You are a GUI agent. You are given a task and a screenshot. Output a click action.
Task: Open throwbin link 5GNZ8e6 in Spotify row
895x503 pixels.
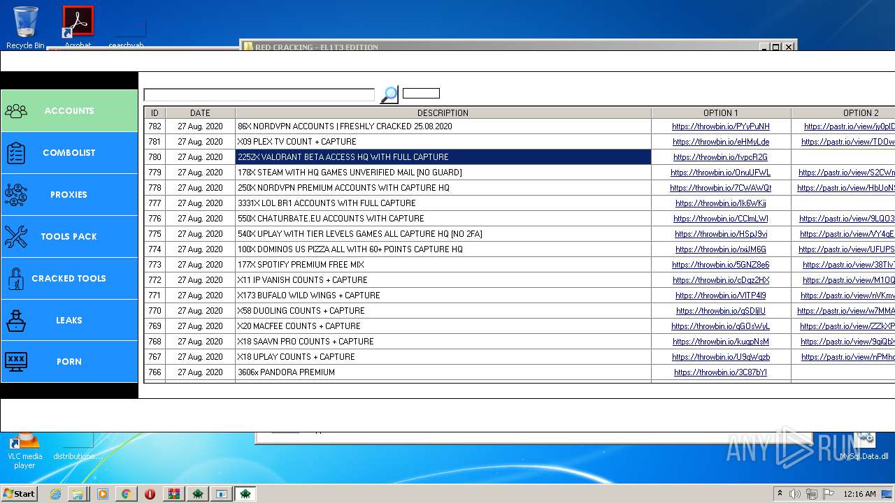[x=721, y=265]
